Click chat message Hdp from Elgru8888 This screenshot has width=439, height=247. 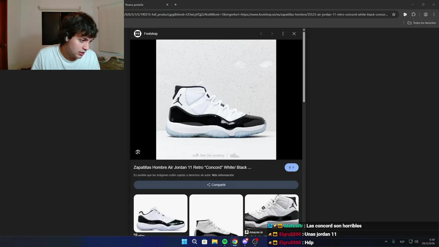[x=309, y=243]
